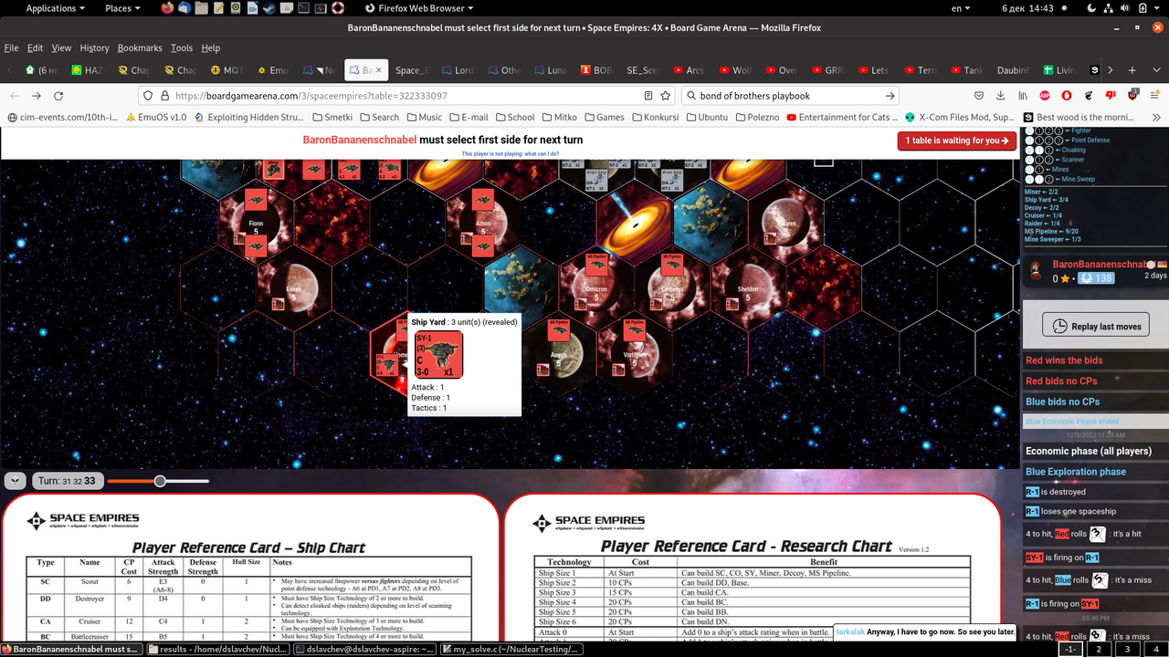Open the 'en' keyboard layout dropdown
Image resolution: width=1169 pixels, height=657 pixels.
962,8
